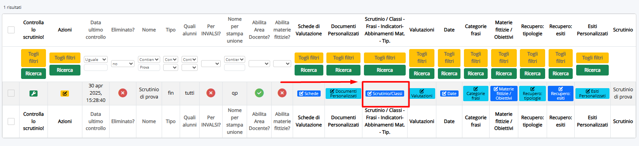Click Togli filtri under Schede di Valutazione
Viewport: 639px width, 146px height.
click(309, 58)
